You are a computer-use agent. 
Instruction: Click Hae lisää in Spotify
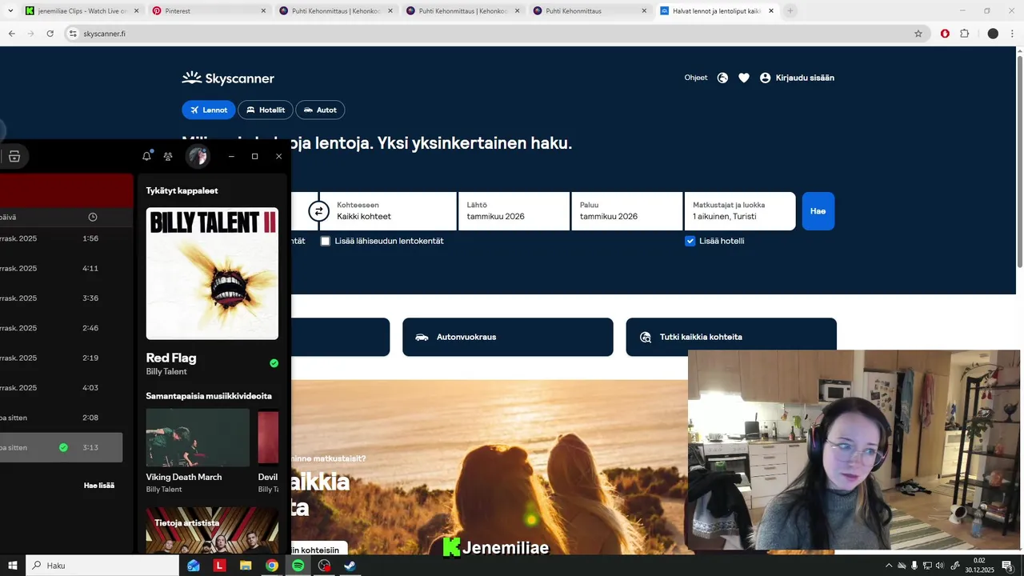[99, 486]
